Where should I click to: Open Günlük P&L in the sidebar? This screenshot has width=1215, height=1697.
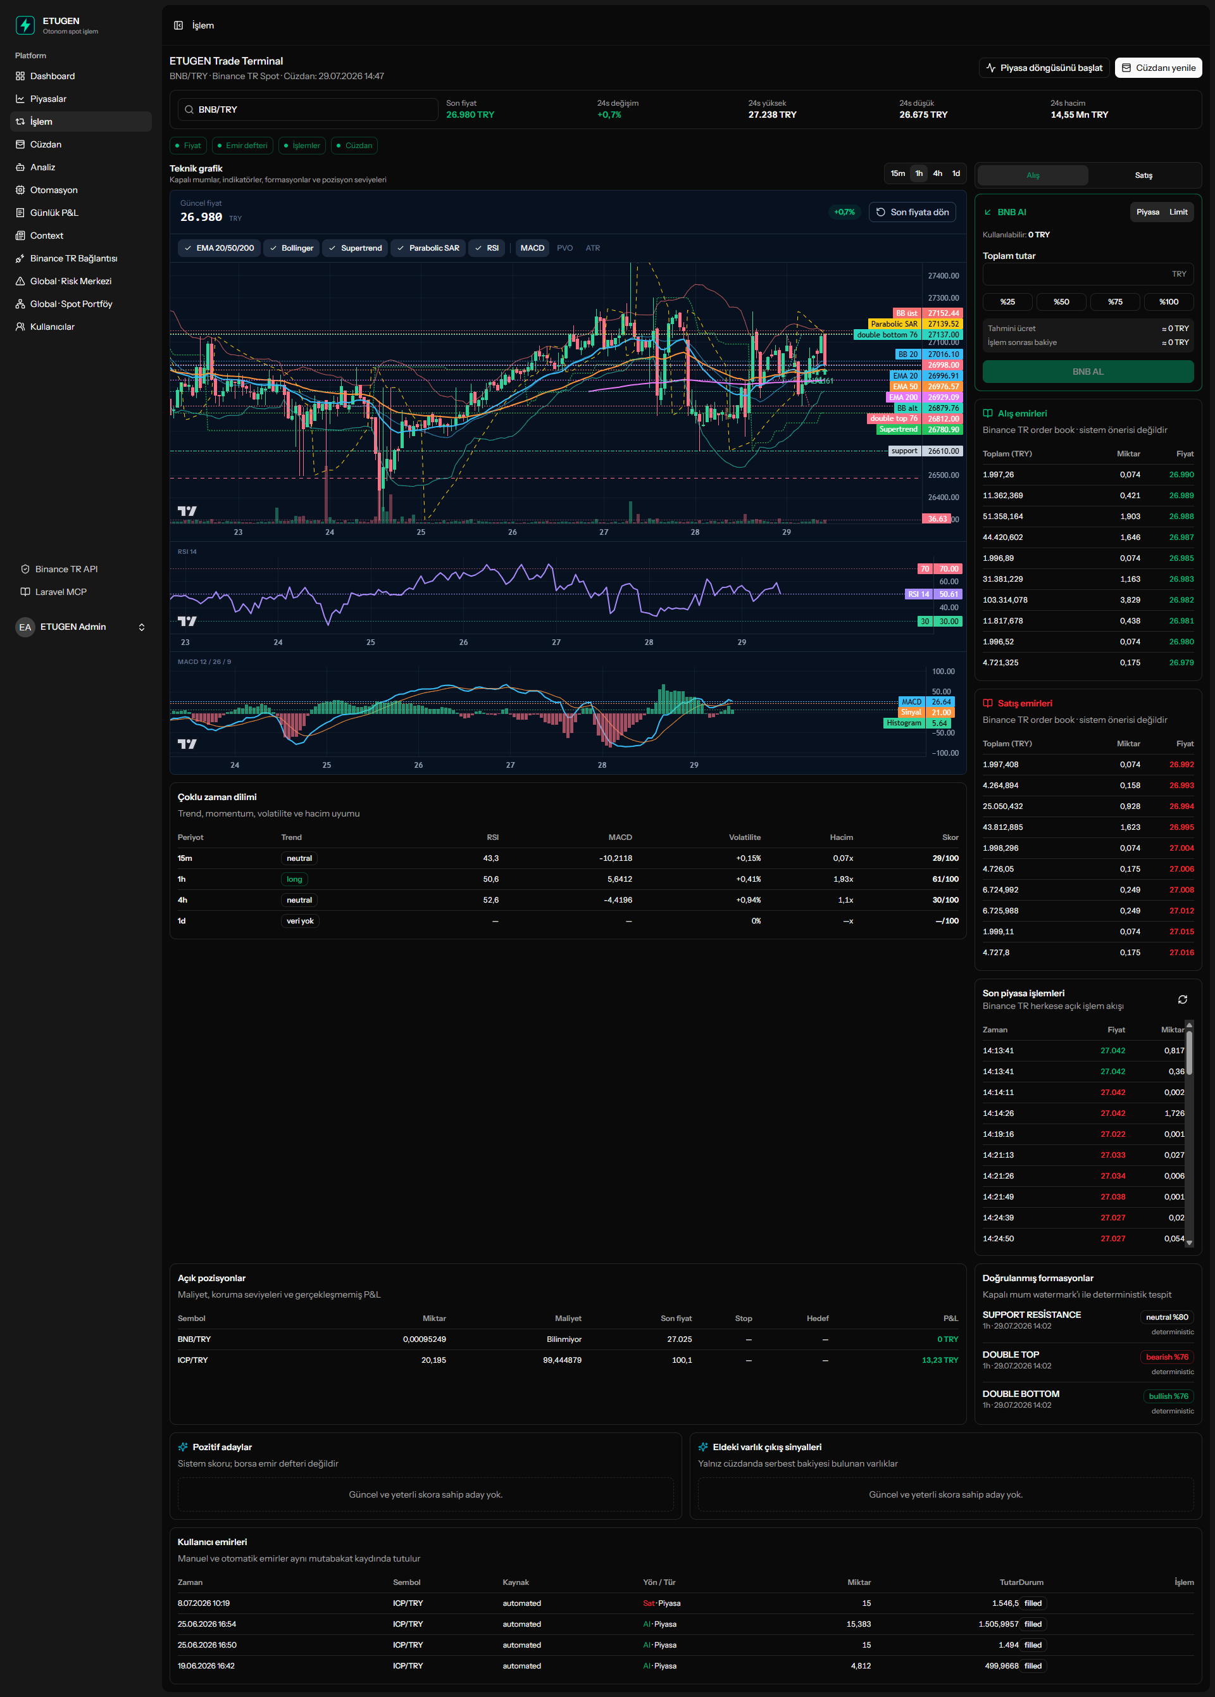coord(81,213)
